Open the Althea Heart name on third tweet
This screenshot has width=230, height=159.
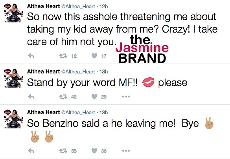tap(43, 112)
